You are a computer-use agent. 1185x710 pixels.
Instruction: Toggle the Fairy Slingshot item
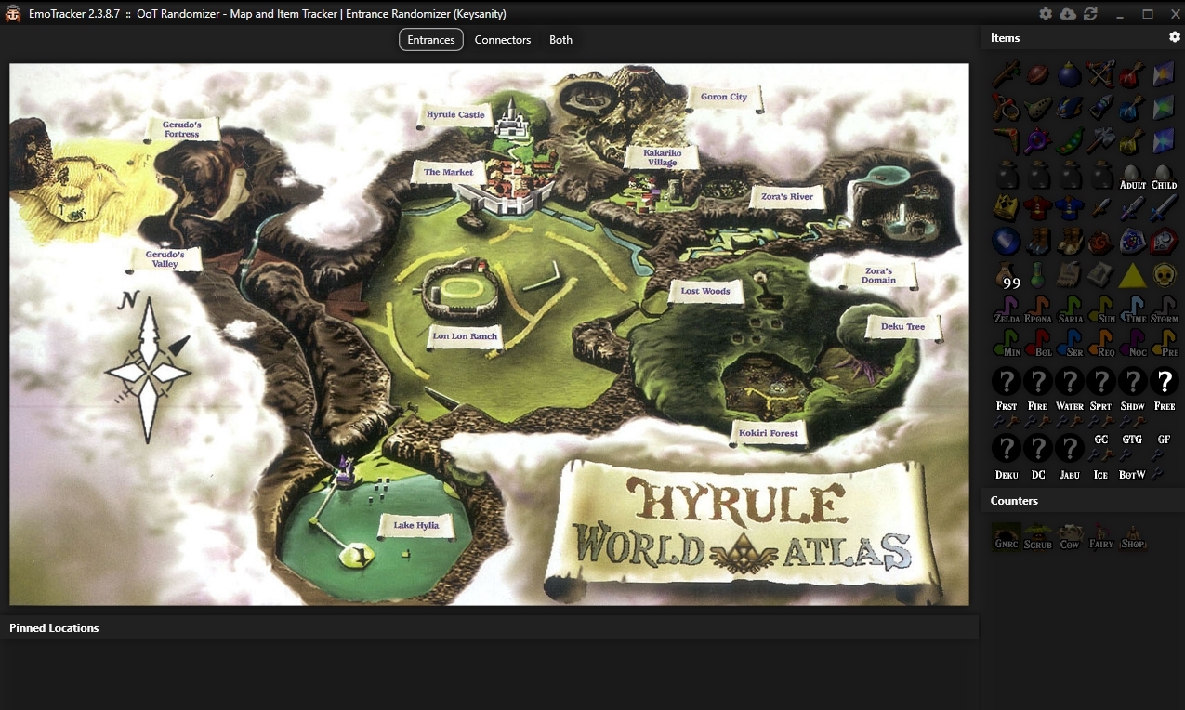pos(1007,108)
